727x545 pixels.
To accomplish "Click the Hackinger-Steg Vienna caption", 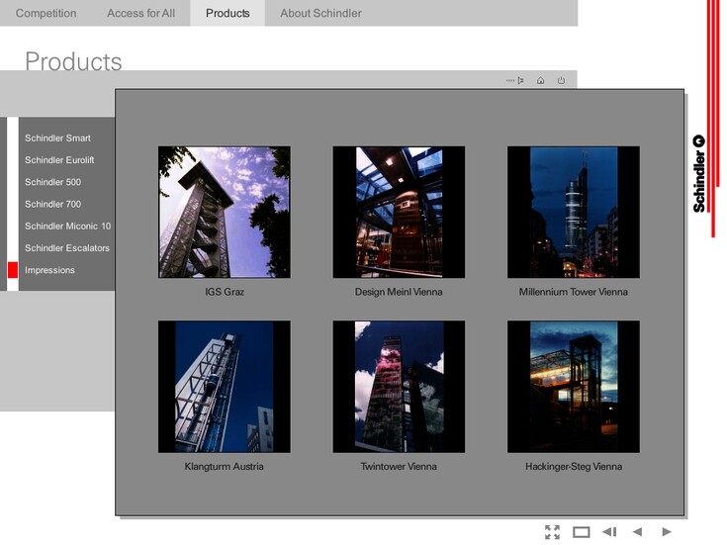I will (574, 466).
